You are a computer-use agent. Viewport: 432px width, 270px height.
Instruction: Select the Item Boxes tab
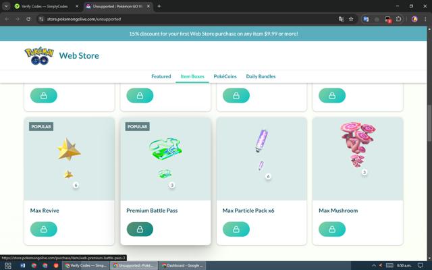coord(192,76)
